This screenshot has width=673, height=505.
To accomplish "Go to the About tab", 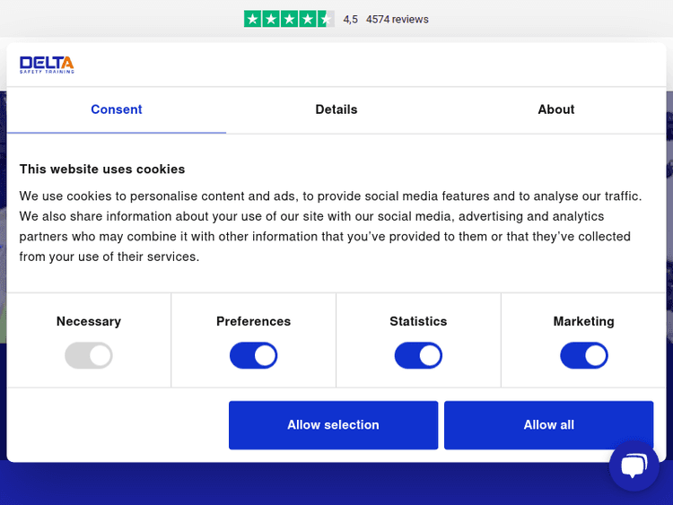I will [x=556, y=109].
